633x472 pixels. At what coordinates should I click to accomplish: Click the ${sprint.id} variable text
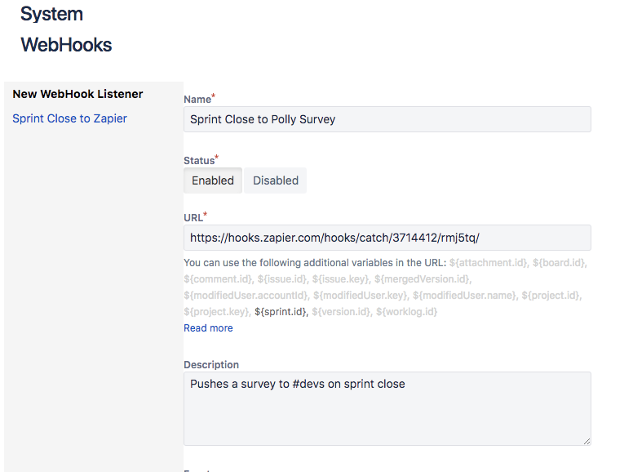click(x=281, y=312)
